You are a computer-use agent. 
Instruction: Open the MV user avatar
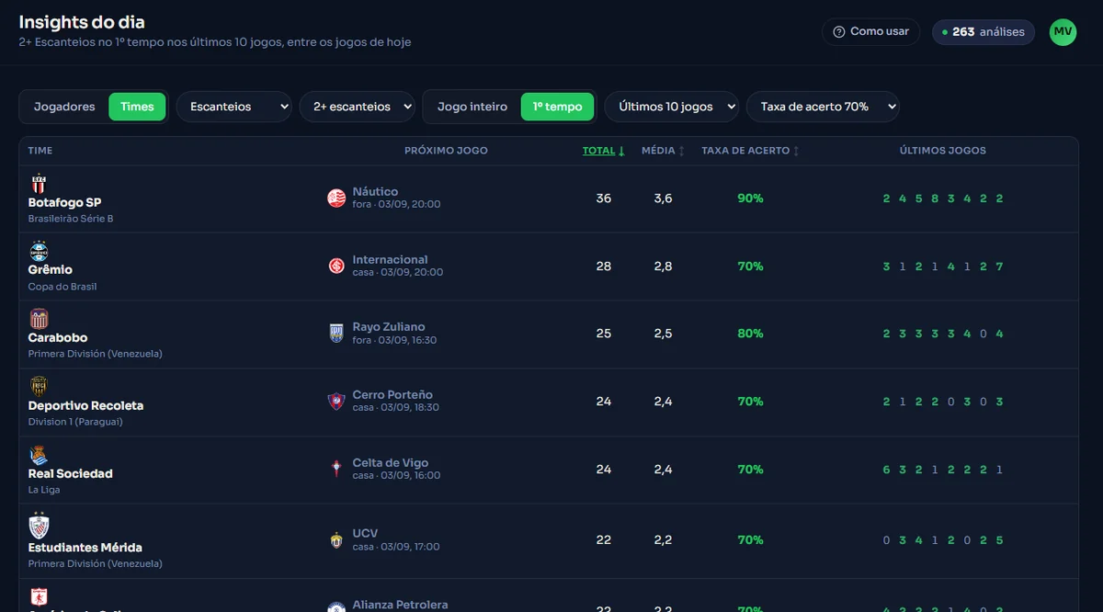(x=1063, y=32)
